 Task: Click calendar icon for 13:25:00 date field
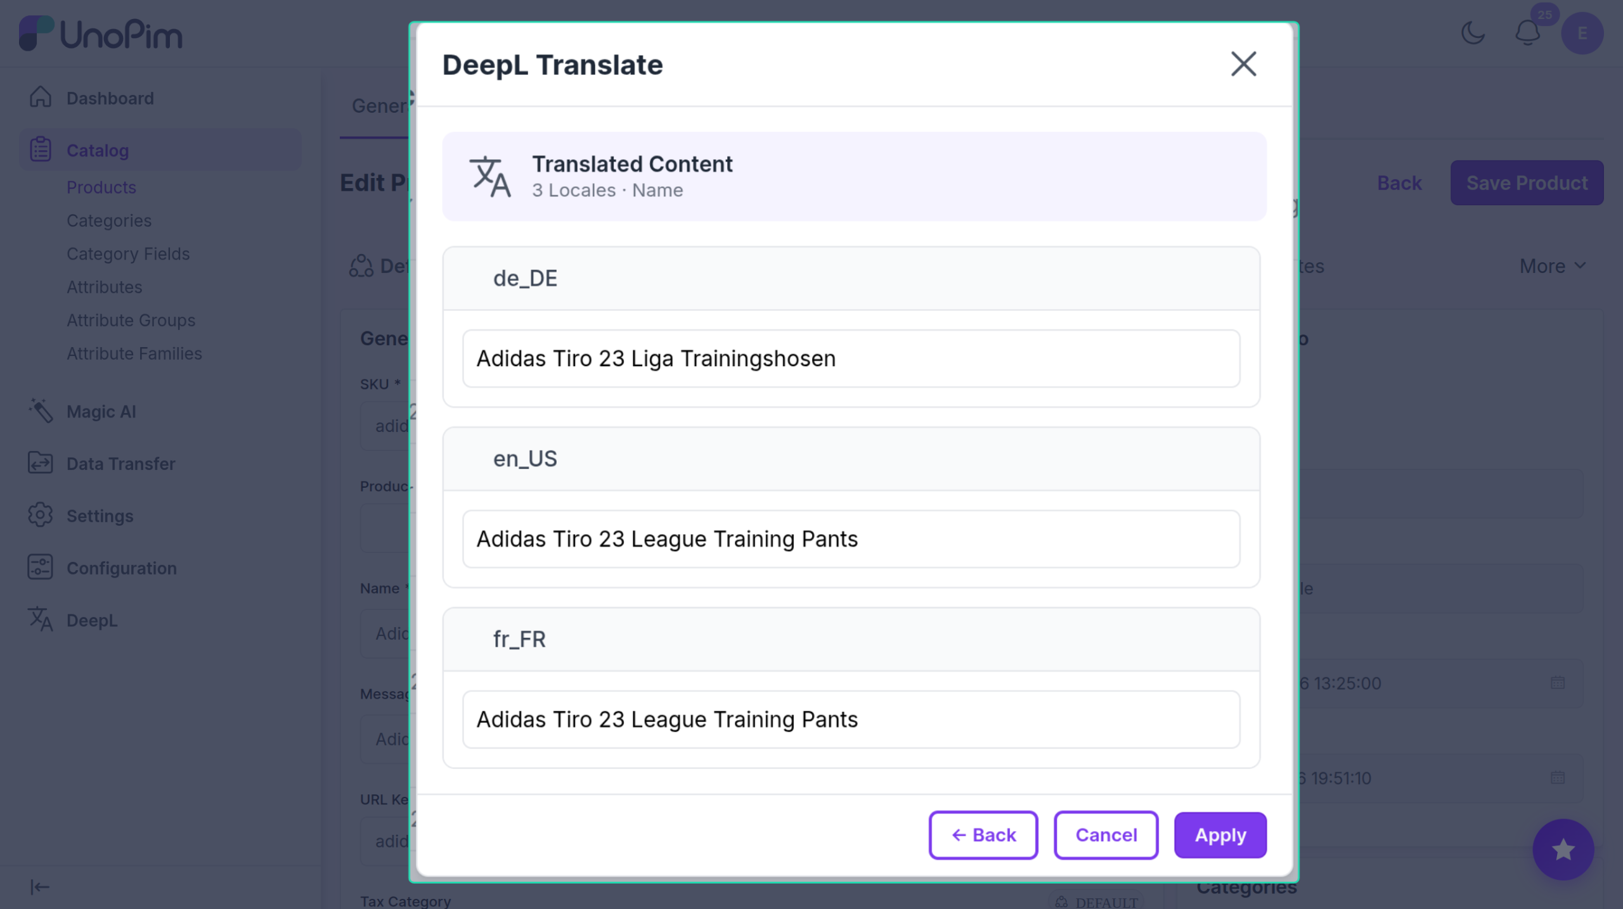[1558, 683]
